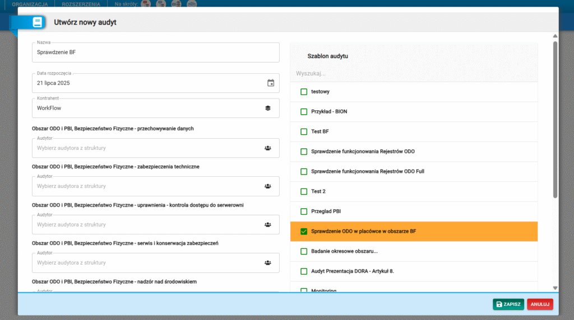Open auditor picker for zabezpieczenia techniczne

(268, 186)
